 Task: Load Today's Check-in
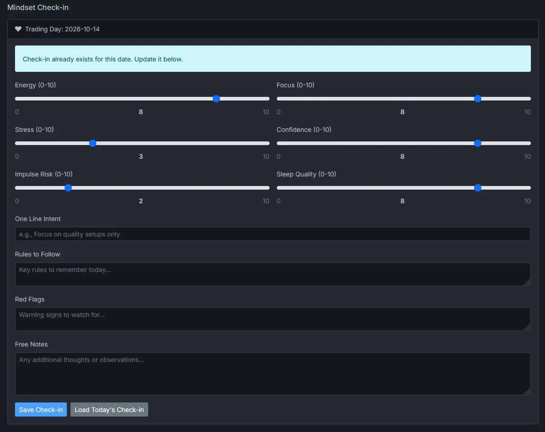click(109, 410)
